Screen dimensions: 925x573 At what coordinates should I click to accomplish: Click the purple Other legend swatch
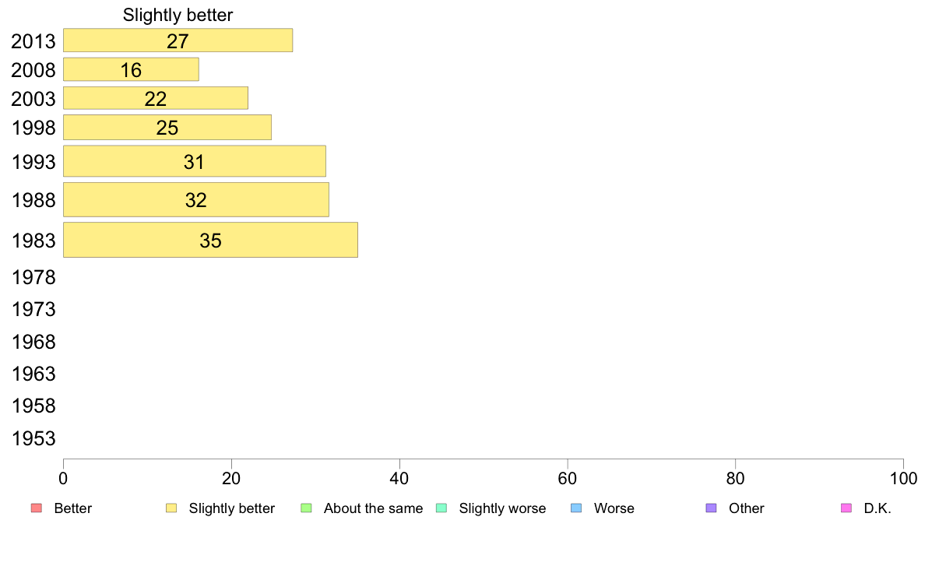711,508
